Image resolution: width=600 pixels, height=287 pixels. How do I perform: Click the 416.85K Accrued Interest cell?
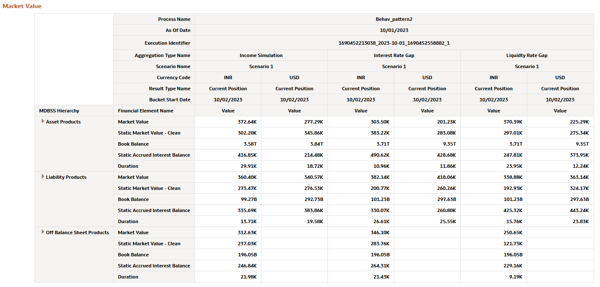click(x=228, y=155)
